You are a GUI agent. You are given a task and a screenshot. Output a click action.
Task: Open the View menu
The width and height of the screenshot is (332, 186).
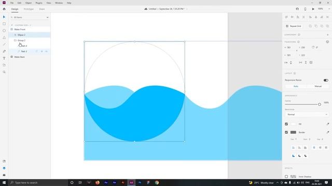[48, 3]
